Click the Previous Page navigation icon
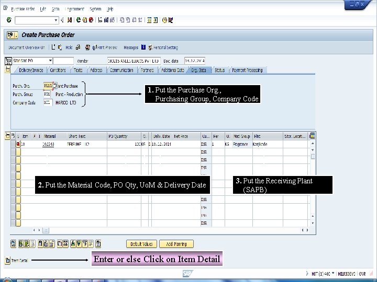 coord(128,20)
